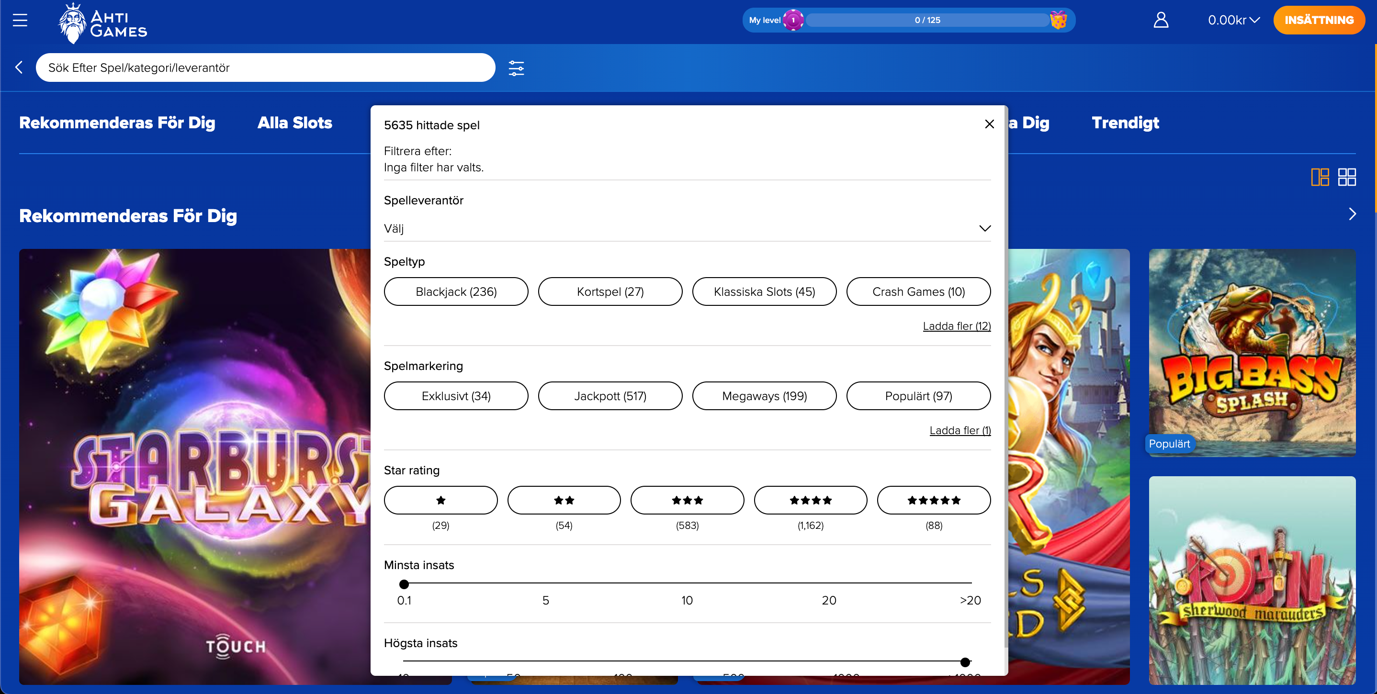Click Ladda fler (1) game markings

point(960,430)
